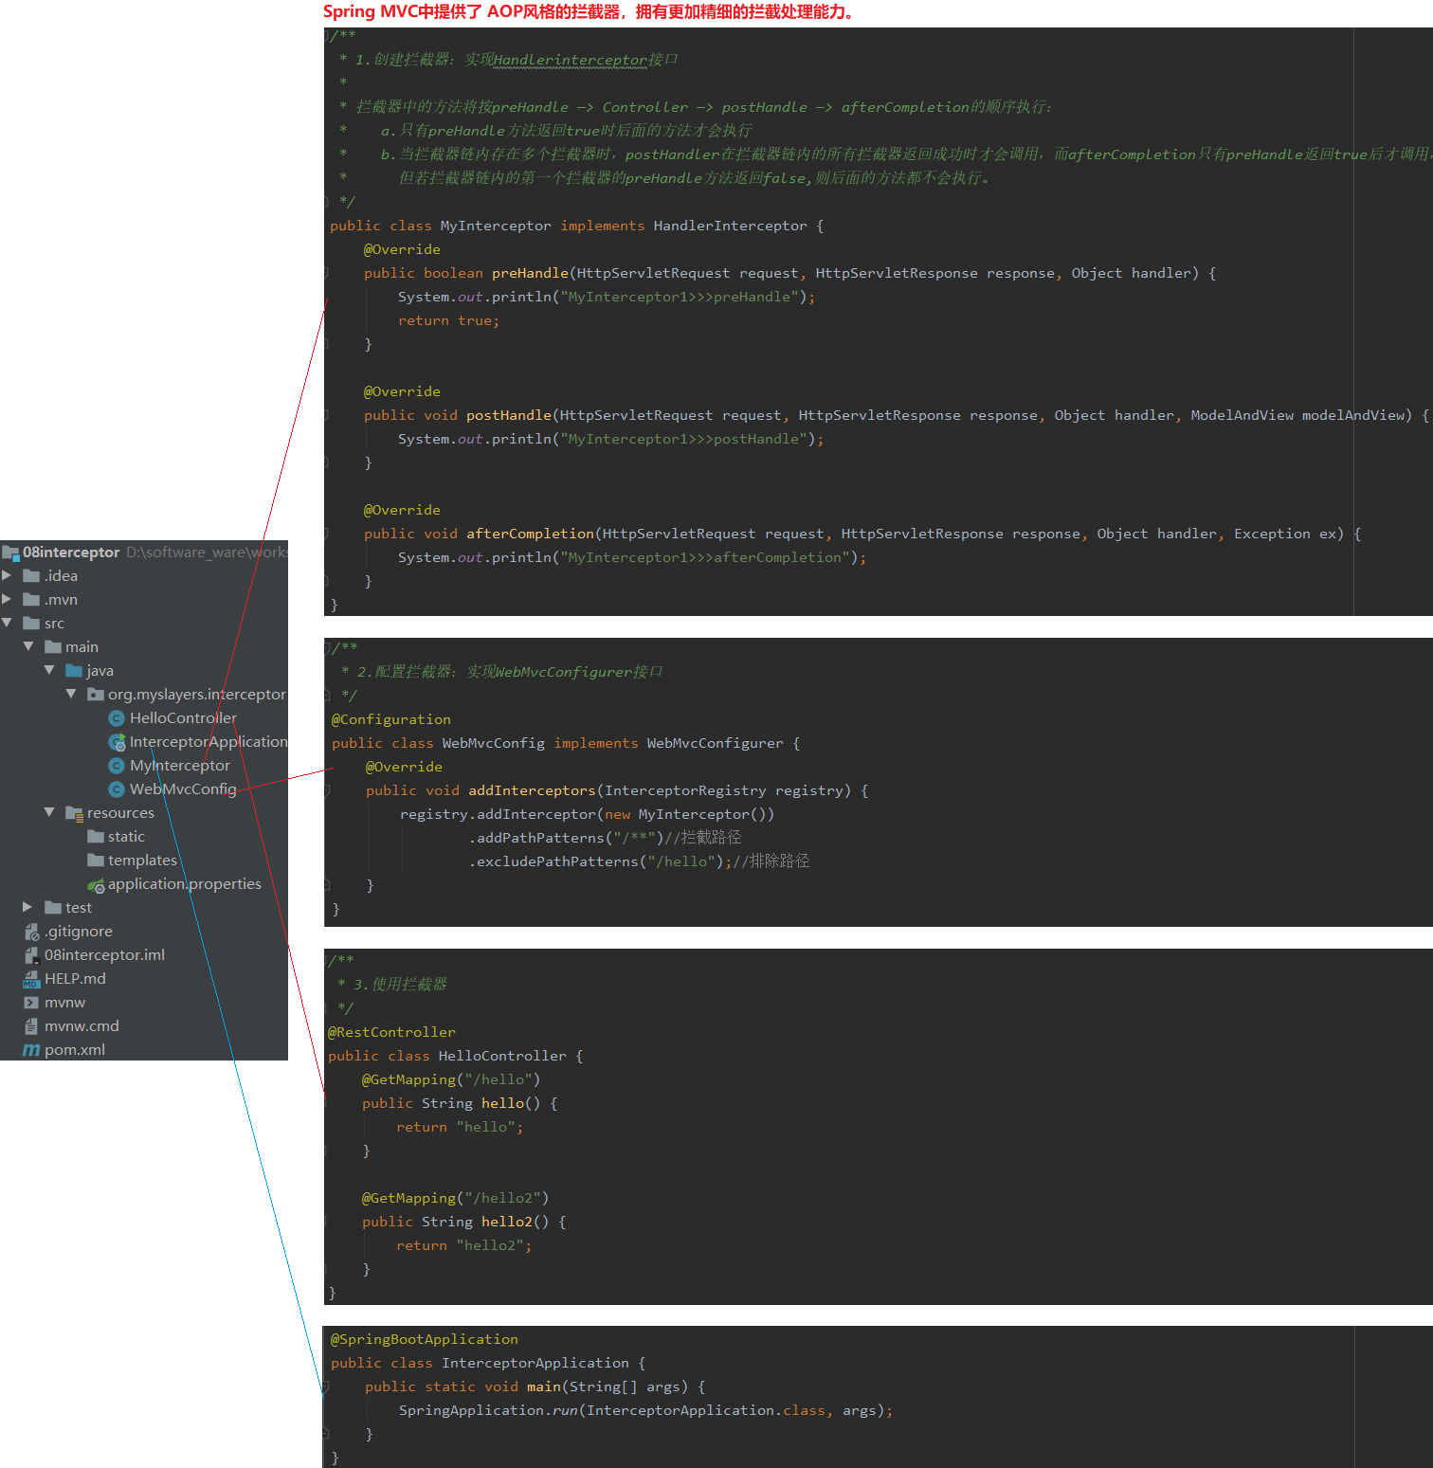Click the HELP.md markdown file icon

coord(31,979)
